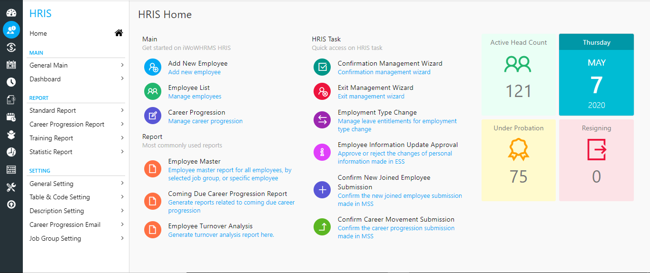This screenshot has width=650, height=273.
Task: Click the purple Employment Type Change arrows icon
Action: tap(322, 120)
